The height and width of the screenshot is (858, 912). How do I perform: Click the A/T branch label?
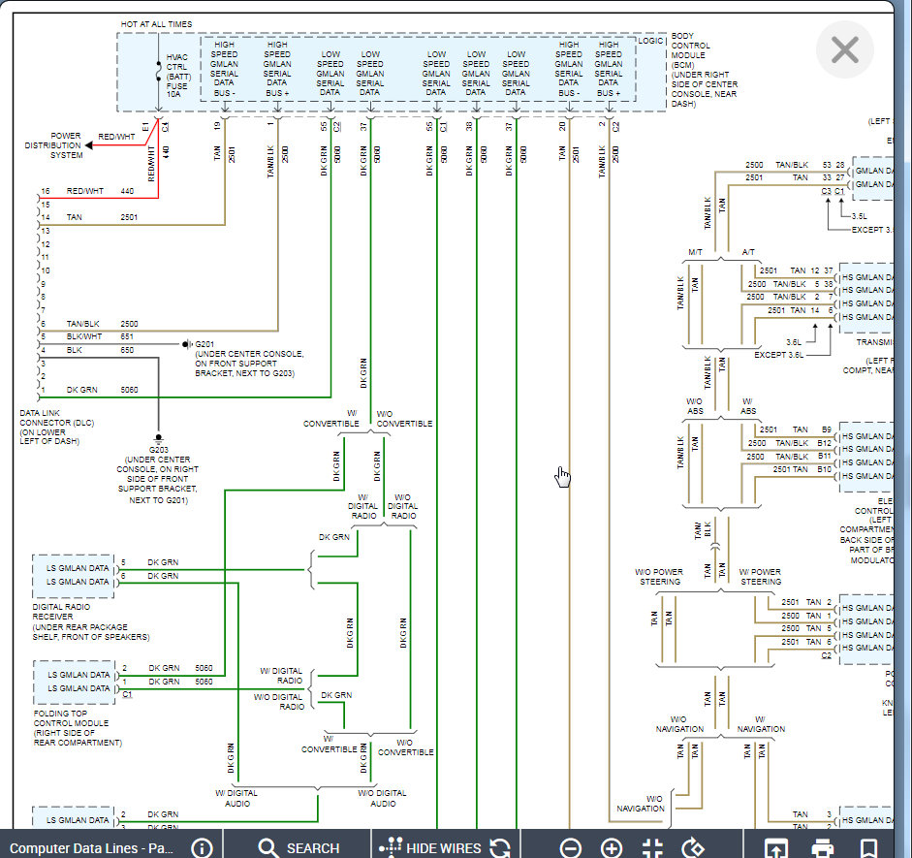pyautogui.click(x=748, y=252)
